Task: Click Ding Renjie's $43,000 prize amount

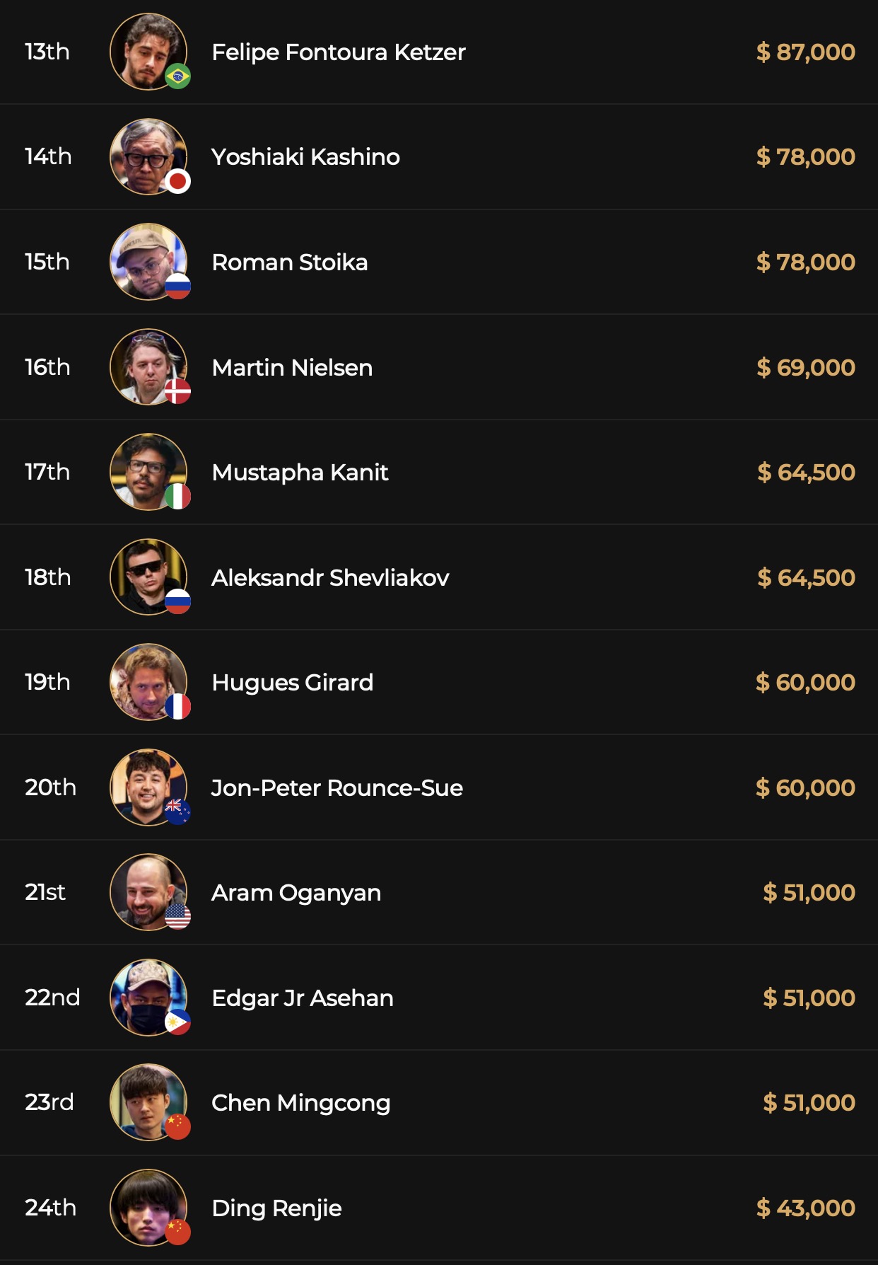Action: point(805,1208)
